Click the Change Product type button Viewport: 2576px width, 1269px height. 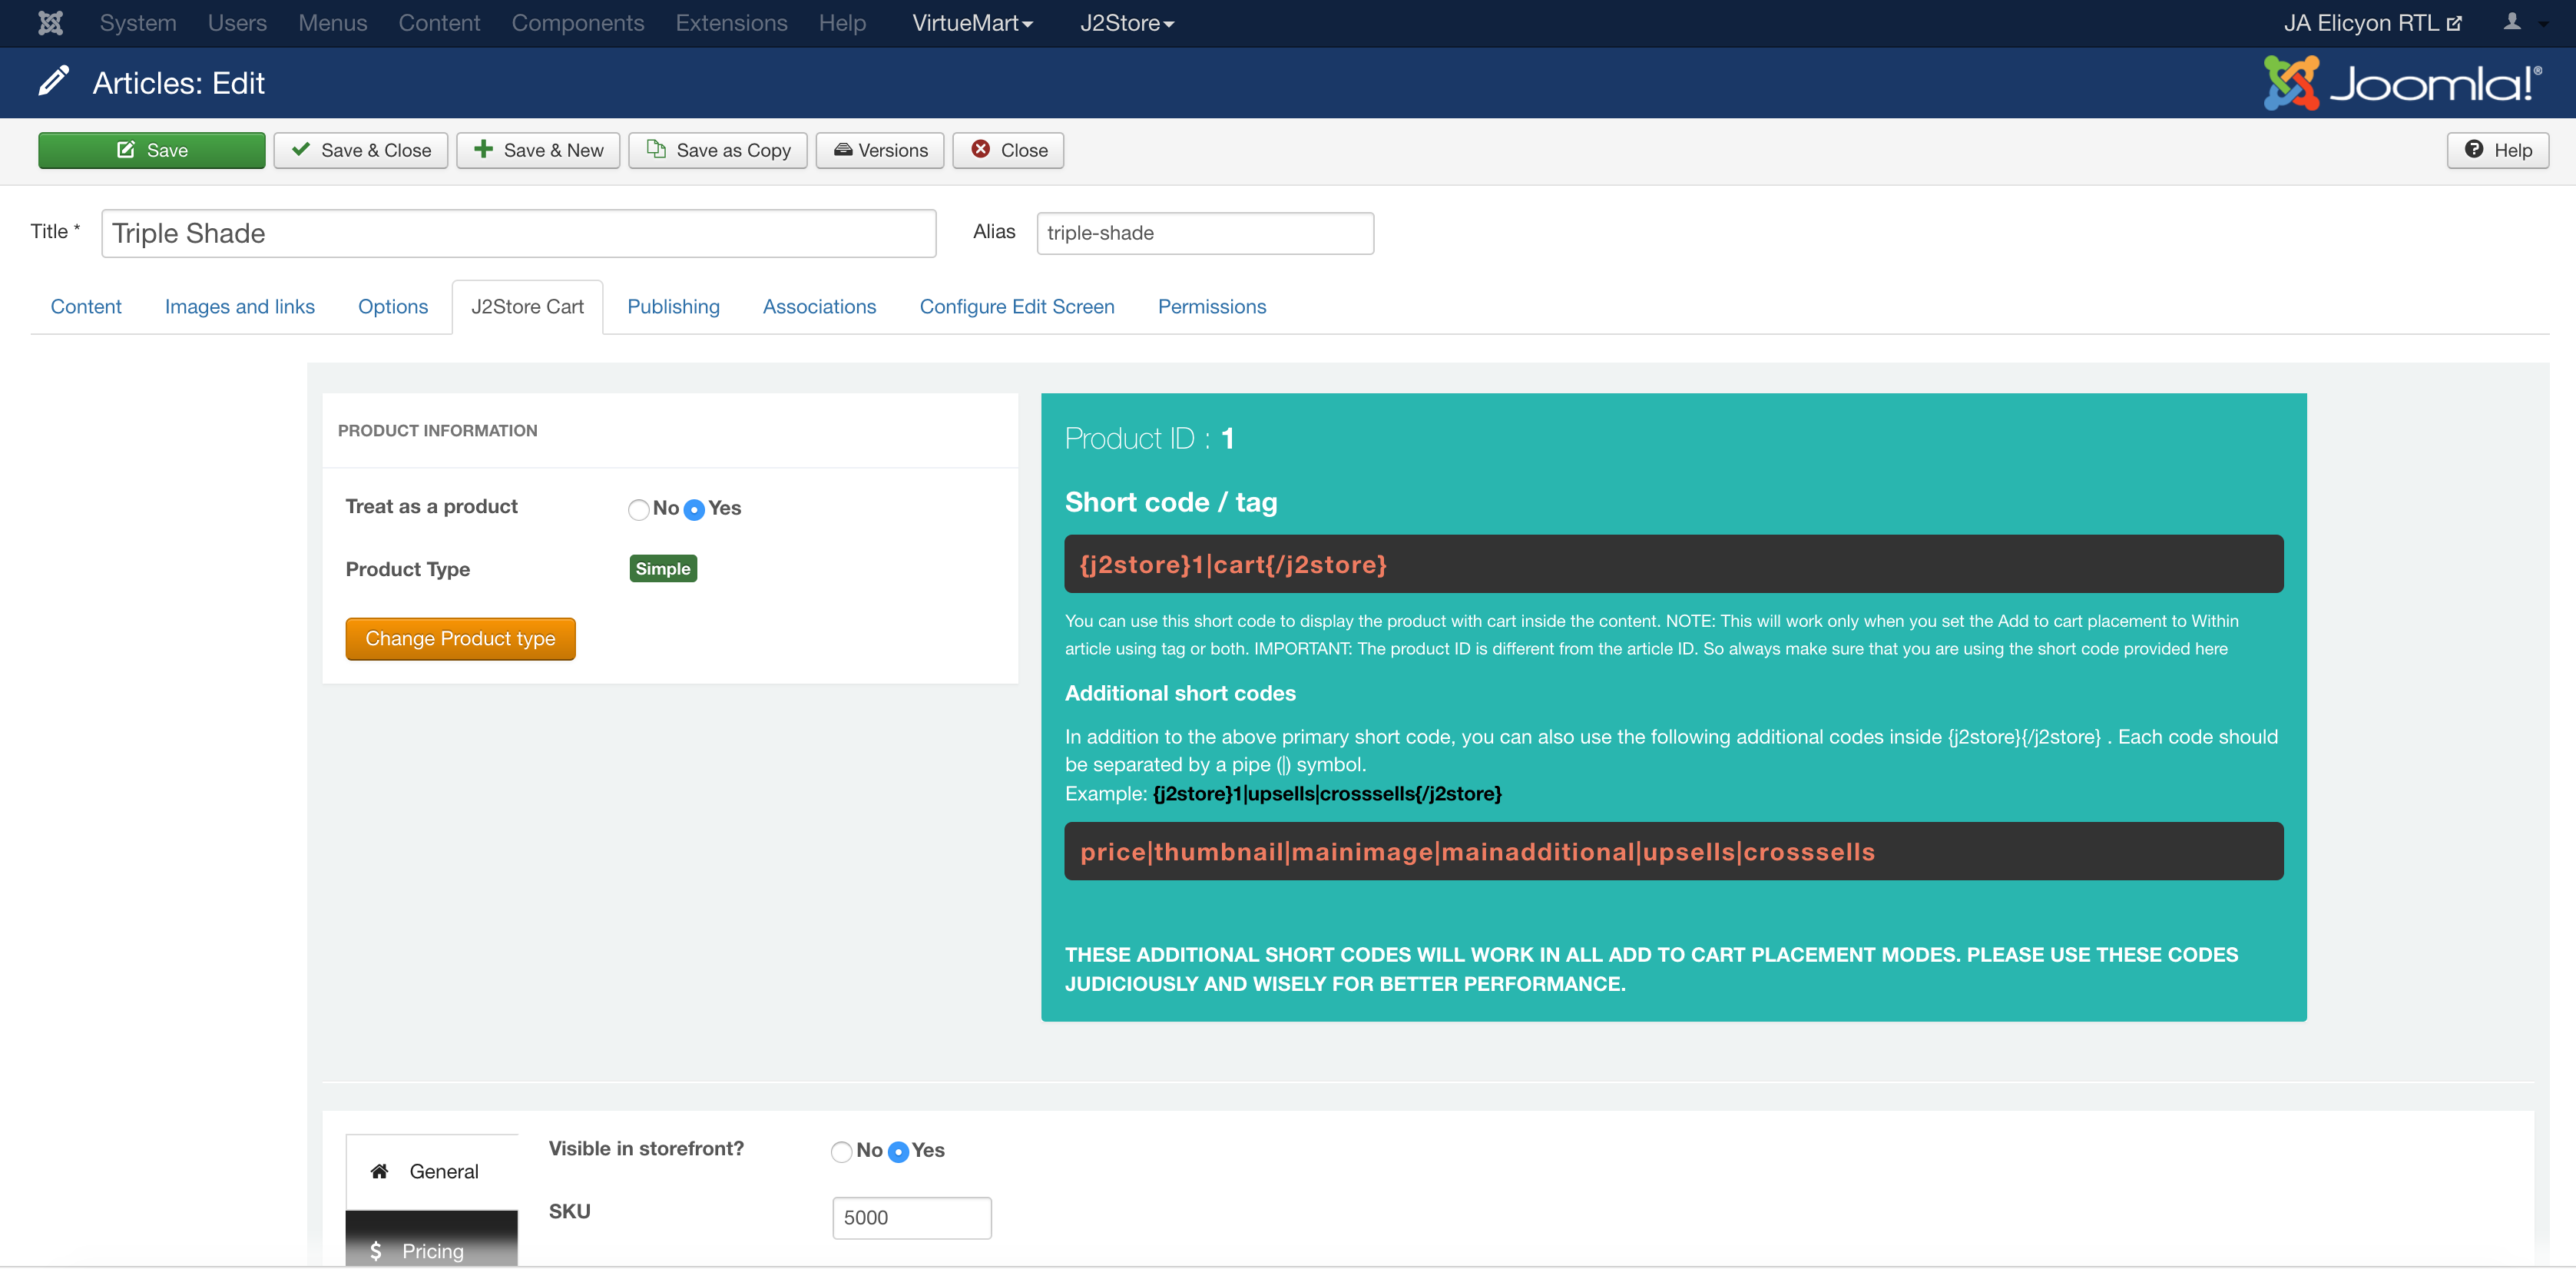[460, 639]
